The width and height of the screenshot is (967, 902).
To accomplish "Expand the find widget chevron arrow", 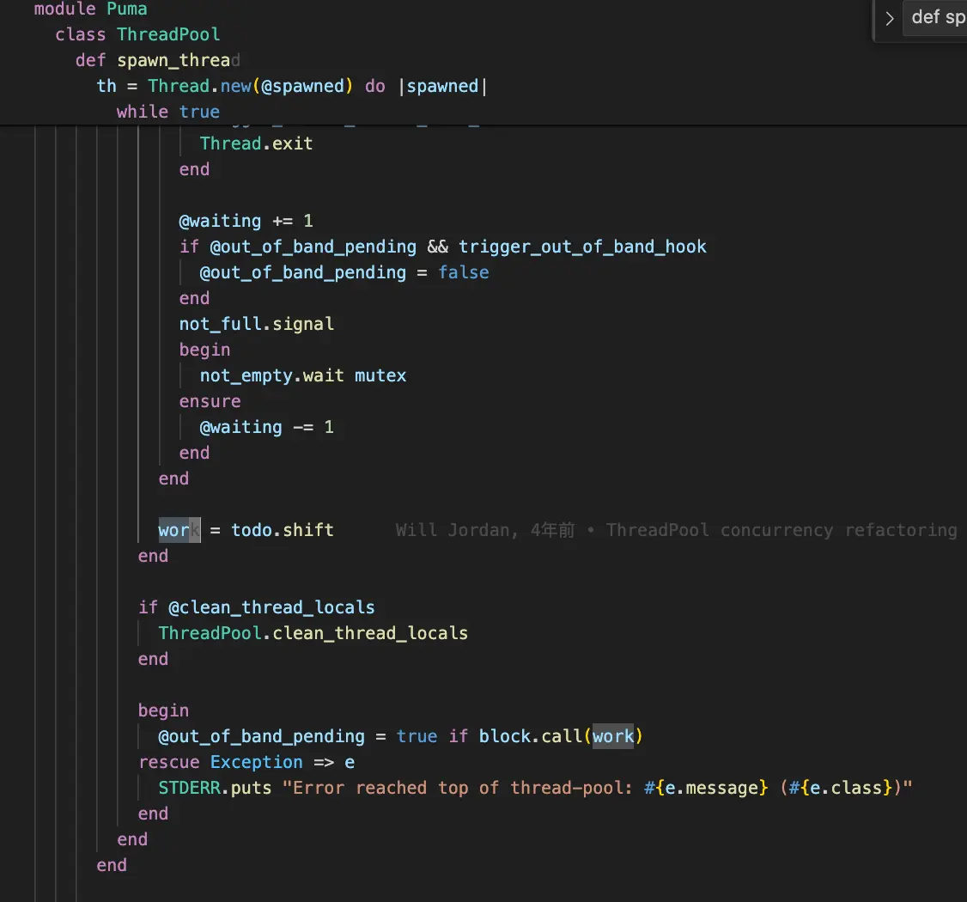I will (890, 19).
